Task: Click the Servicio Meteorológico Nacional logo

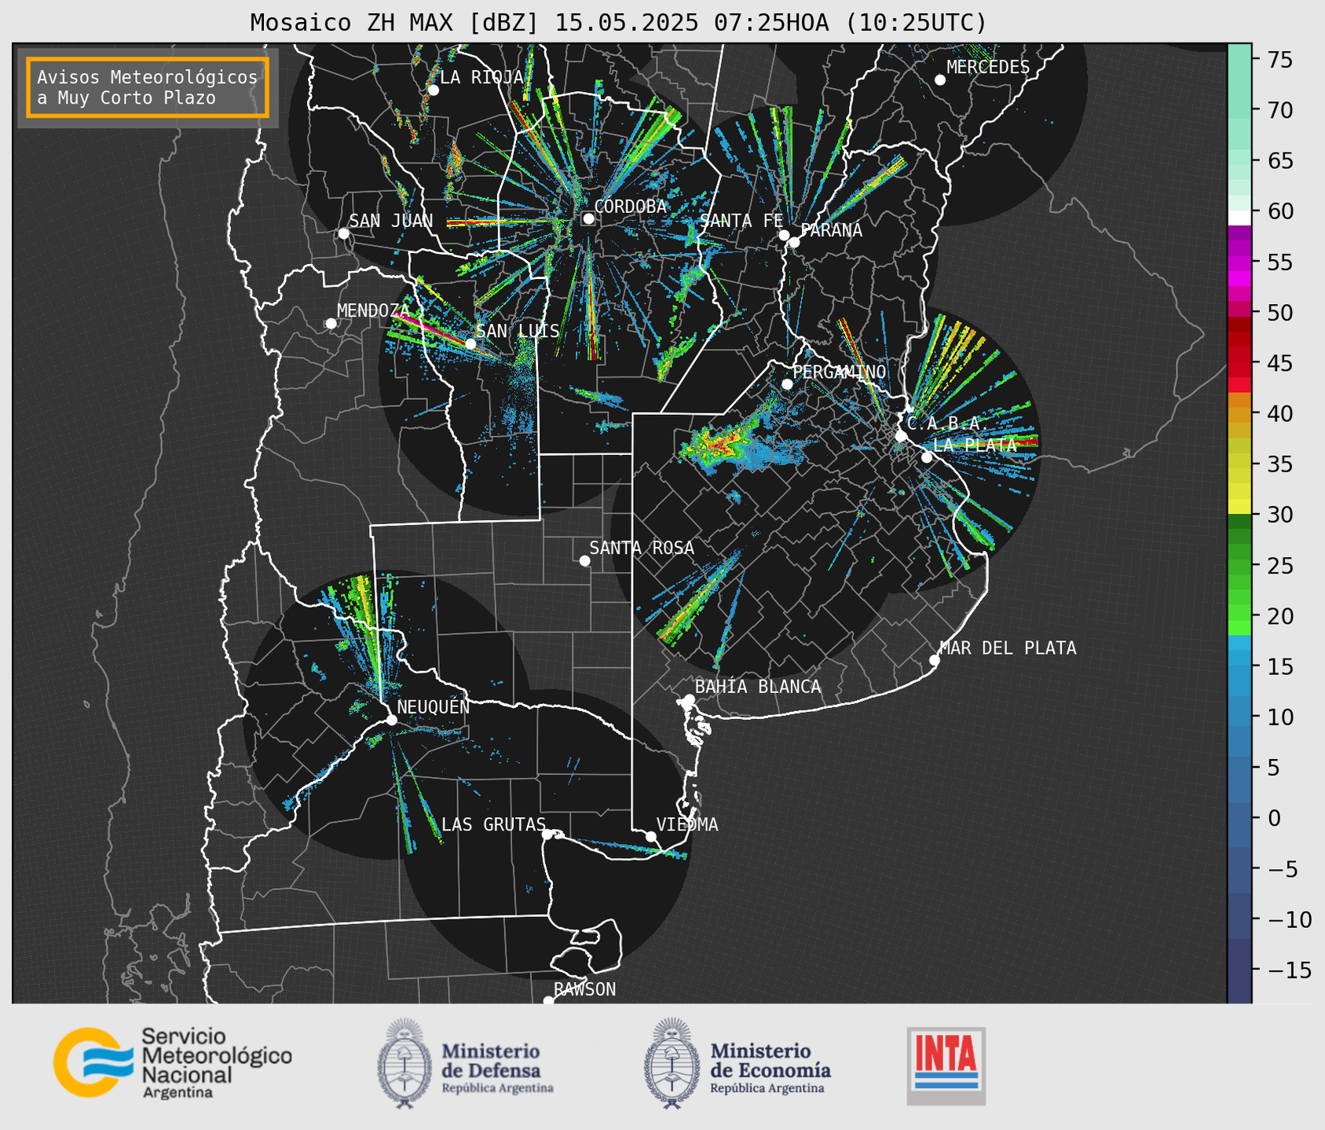Action: pos(172,1062)
